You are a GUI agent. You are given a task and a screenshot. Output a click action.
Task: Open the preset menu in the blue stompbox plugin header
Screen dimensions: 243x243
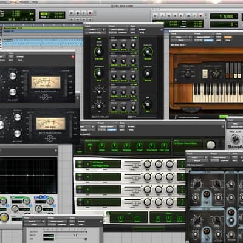pos(221,157)
